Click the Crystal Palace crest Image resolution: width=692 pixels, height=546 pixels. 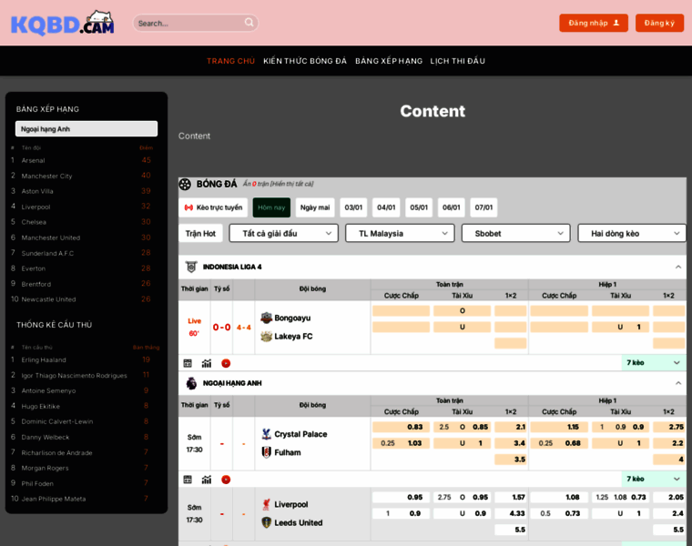[x=266, y=434]
